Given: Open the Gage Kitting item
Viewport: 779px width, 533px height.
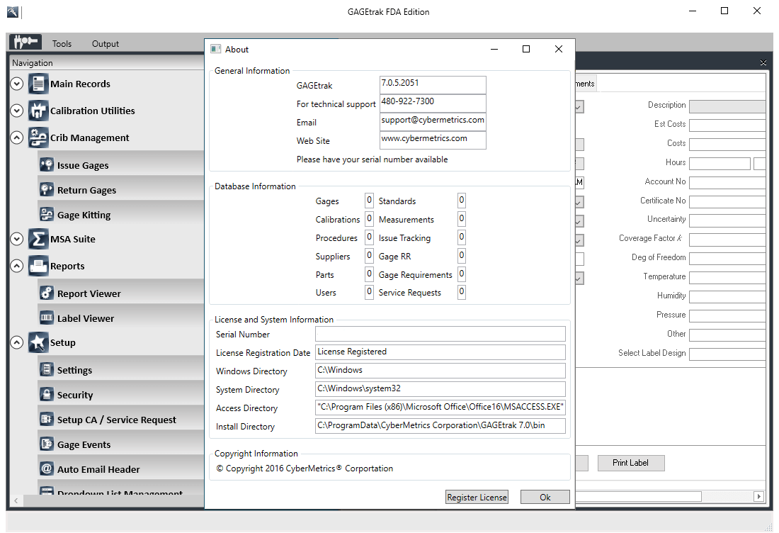Looking at the screenshot, I should [x=84, y=215].
